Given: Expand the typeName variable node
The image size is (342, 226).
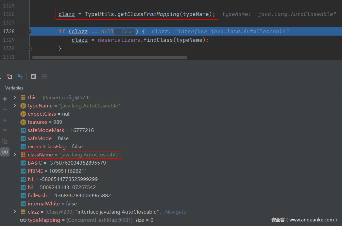Looking at the screenshot, I should point(14,105).
